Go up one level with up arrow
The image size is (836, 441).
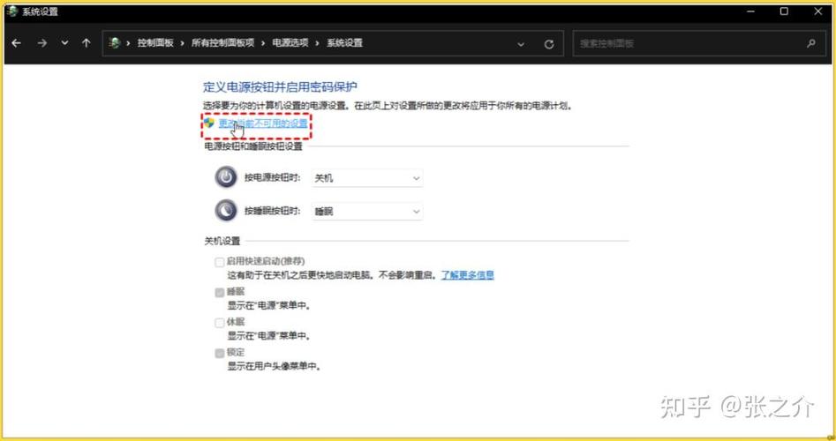coord(87,43)
